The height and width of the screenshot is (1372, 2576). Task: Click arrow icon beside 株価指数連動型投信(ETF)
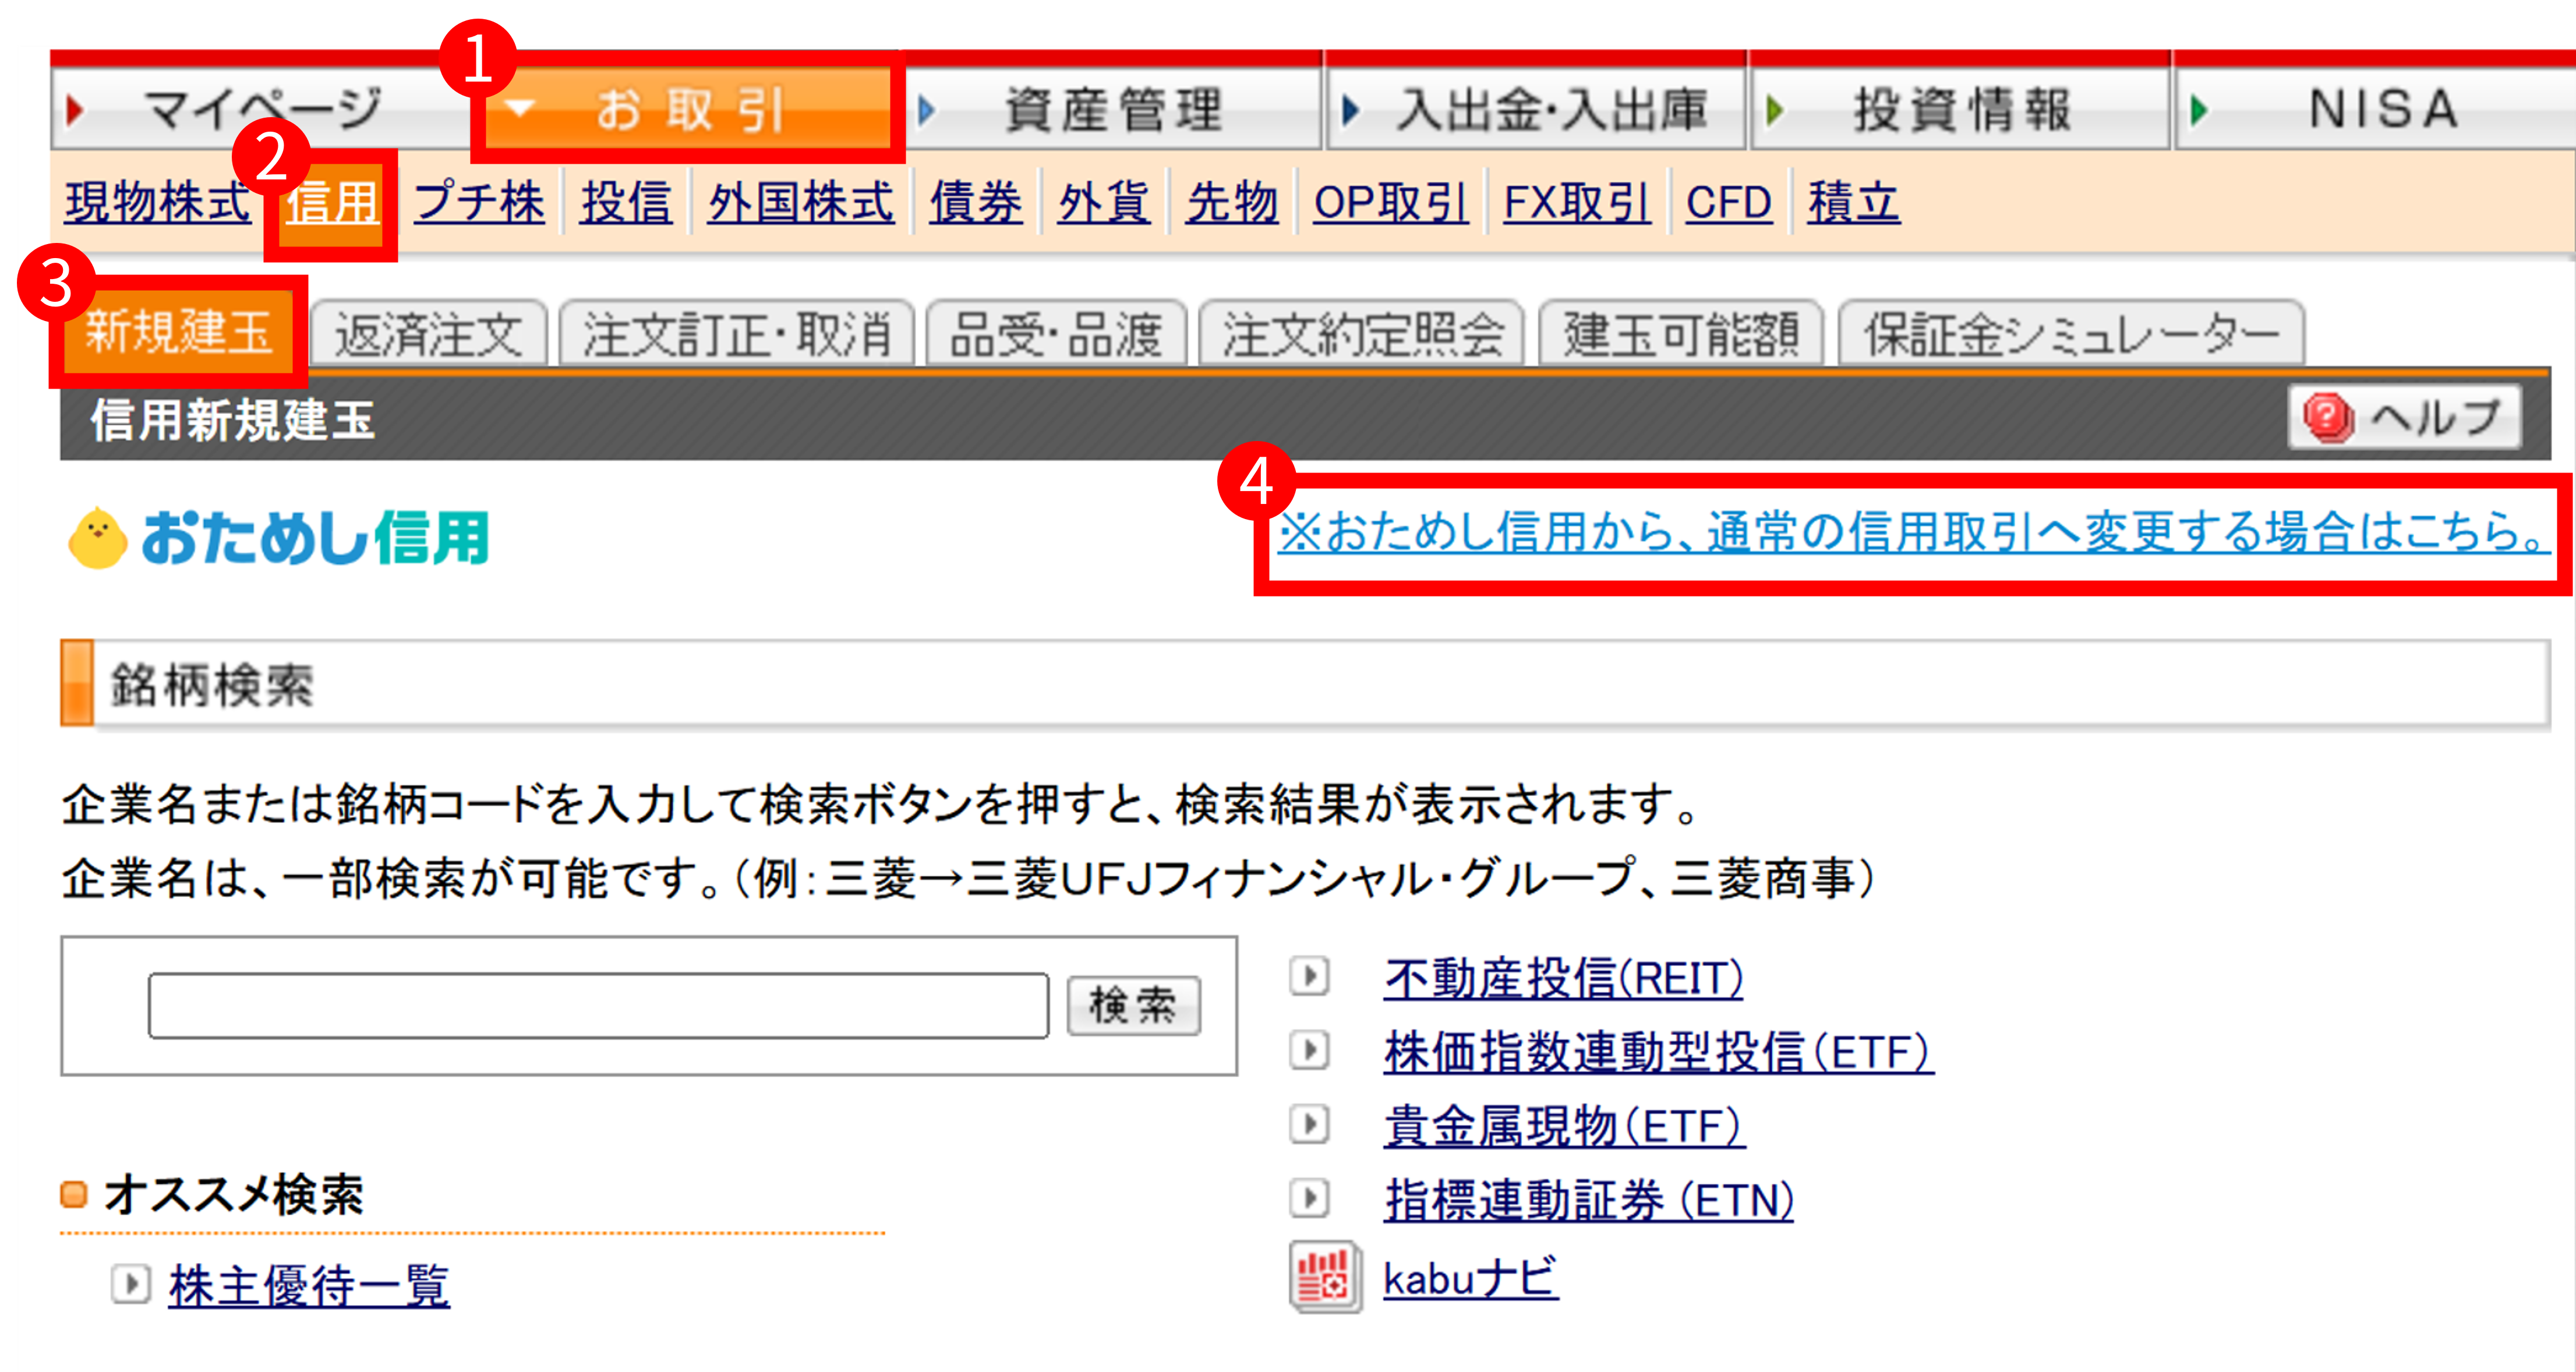click(1309, 1050)
